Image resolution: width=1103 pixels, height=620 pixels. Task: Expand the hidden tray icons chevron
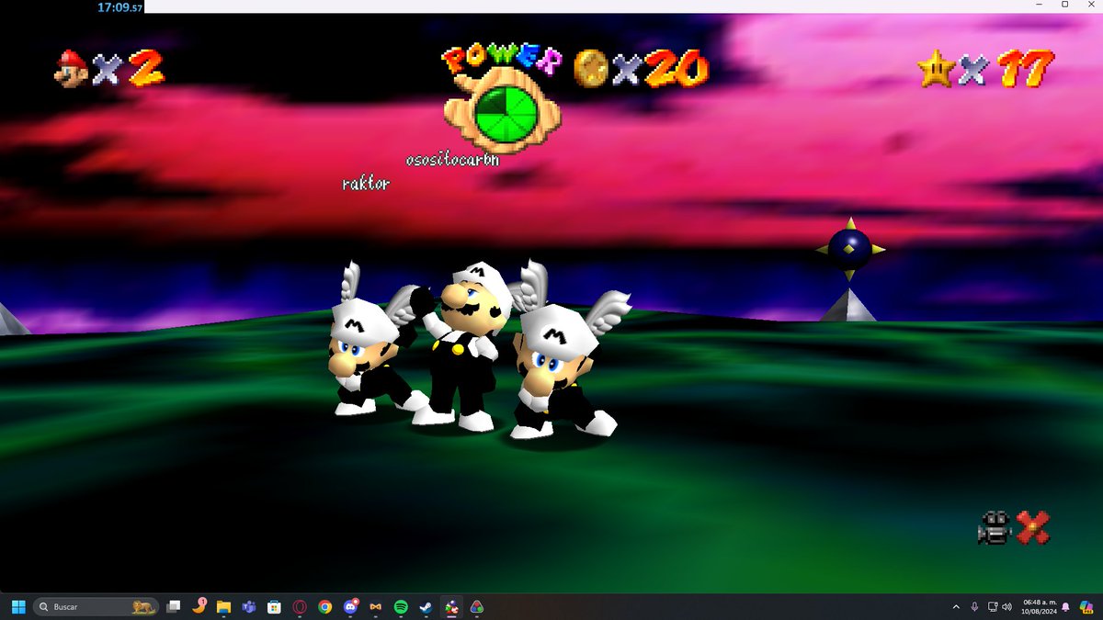(958, 607)
